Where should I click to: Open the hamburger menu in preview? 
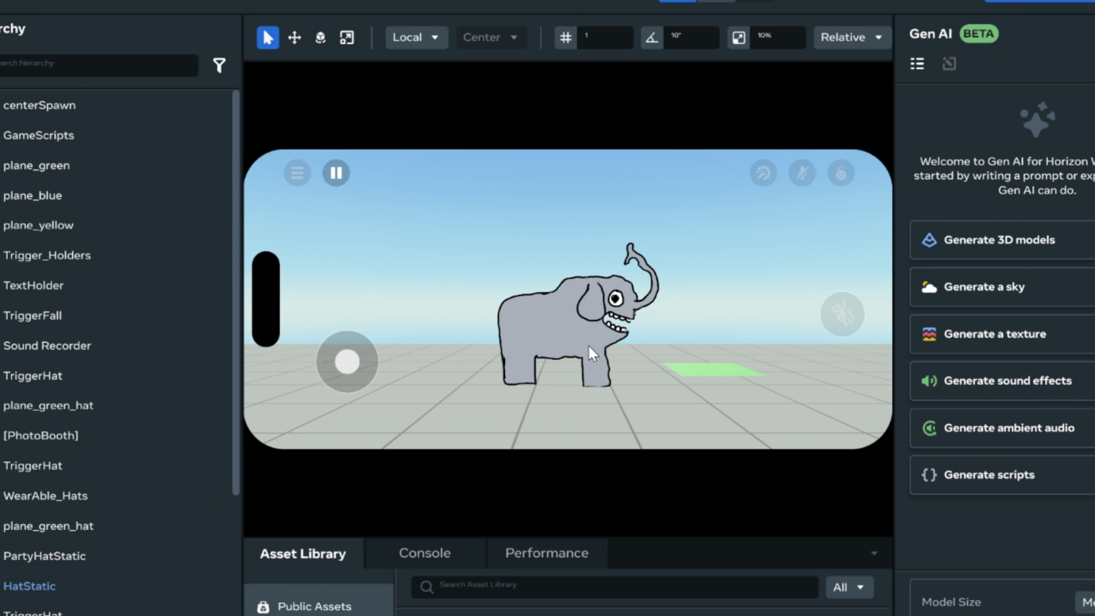(297, 173)
